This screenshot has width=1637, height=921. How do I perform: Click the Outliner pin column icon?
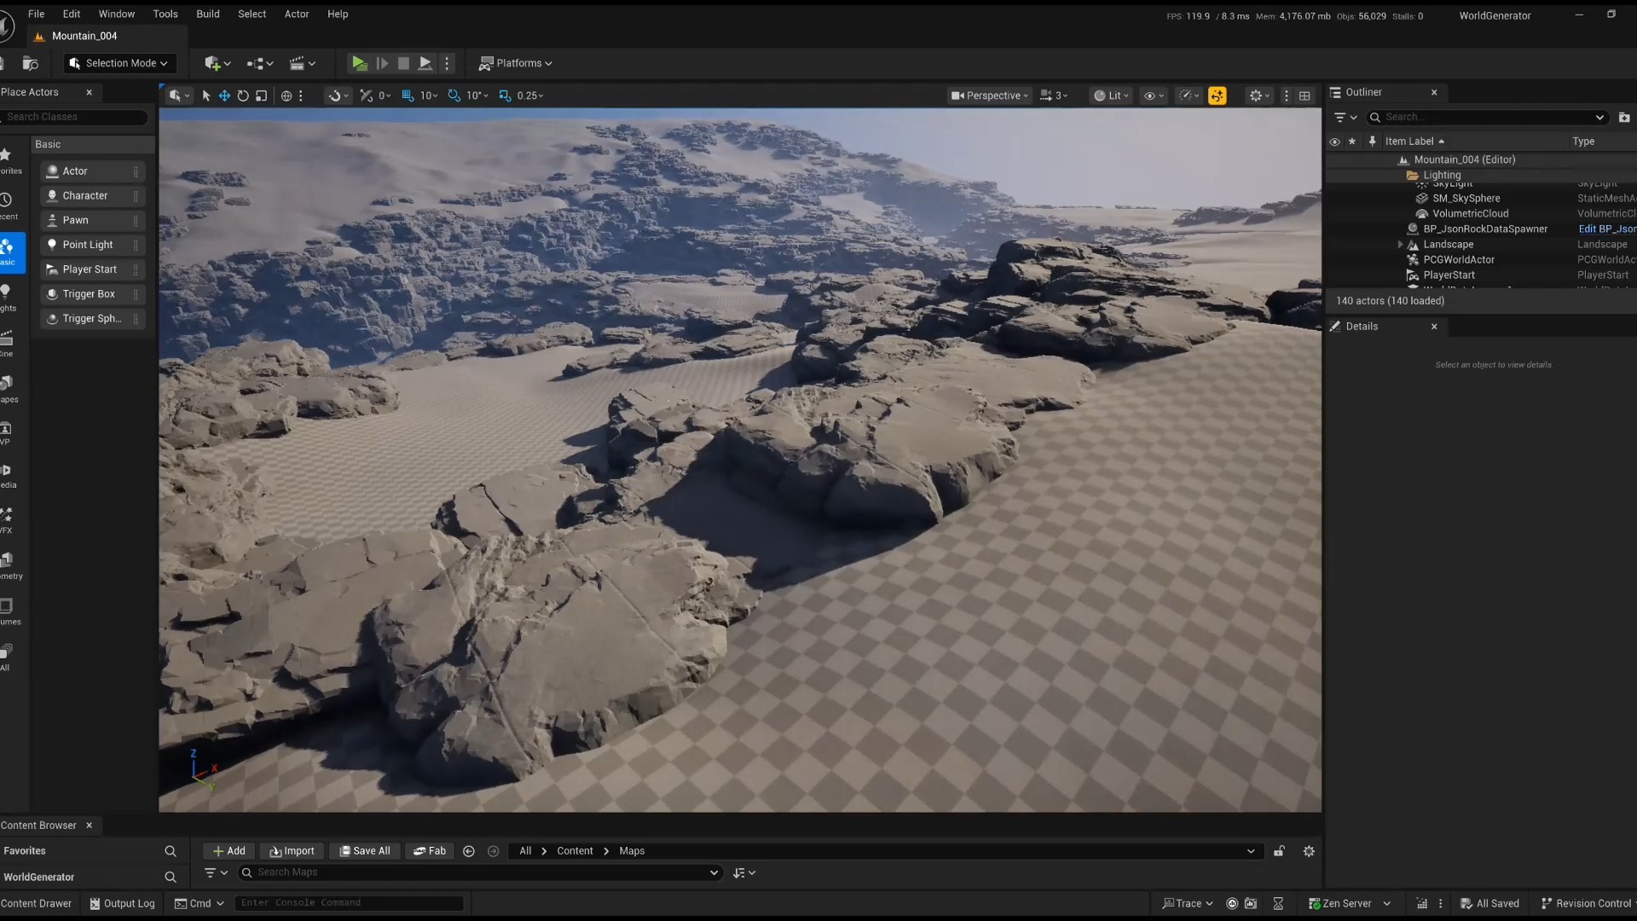click(1372, 142)
